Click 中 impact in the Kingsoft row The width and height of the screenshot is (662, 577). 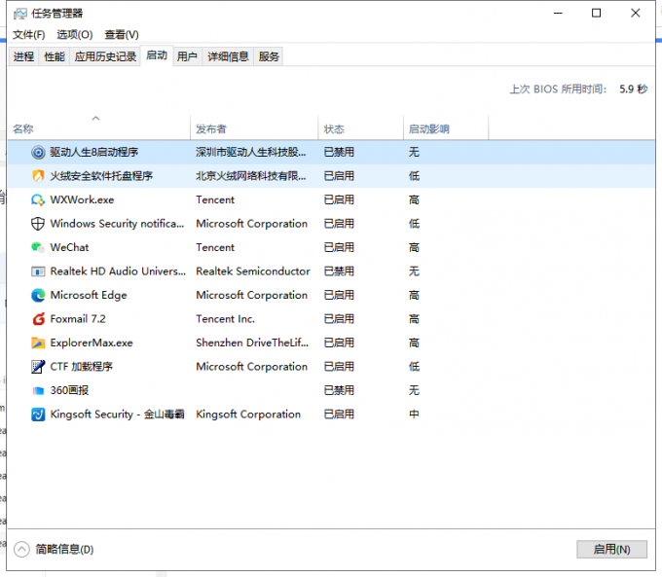(x=414, y=415)
